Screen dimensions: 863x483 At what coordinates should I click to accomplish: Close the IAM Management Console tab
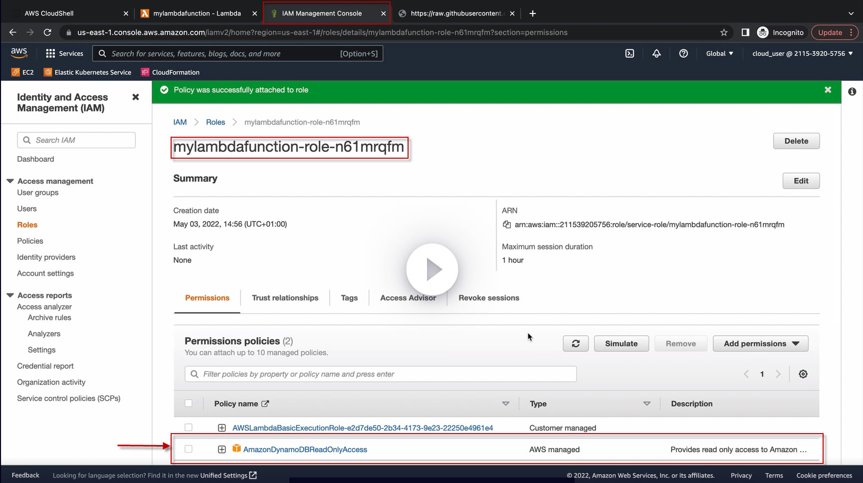coord(383,13)
